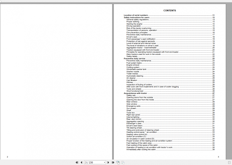Image resolution: width=232 pixels, height=165 pixels.
Task: Click 'Passenger's seat' entry on page 31
Action: pos(134,124)
